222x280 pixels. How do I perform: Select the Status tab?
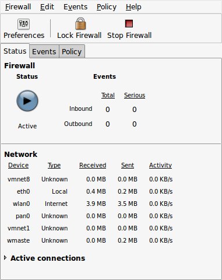[x=15, y=51]
